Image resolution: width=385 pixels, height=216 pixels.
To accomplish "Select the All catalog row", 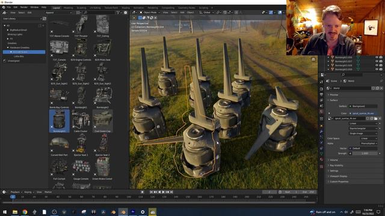I will [24, 25].
